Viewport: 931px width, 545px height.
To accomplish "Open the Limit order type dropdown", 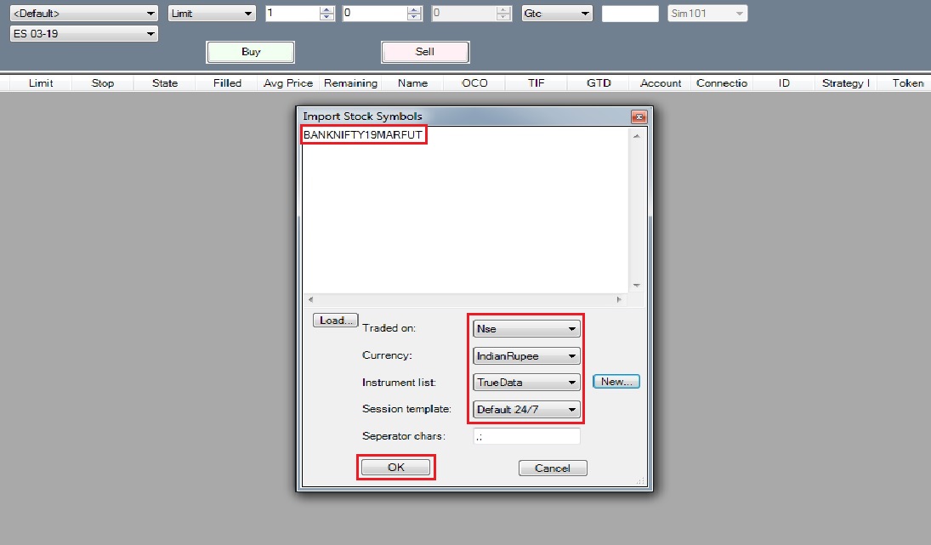I will pos(212,13).
